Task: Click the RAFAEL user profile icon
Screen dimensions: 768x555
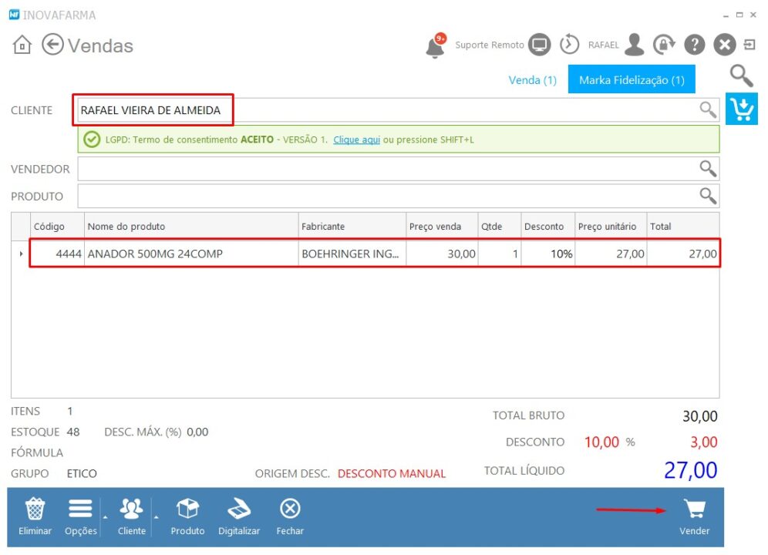Action: 634,44
